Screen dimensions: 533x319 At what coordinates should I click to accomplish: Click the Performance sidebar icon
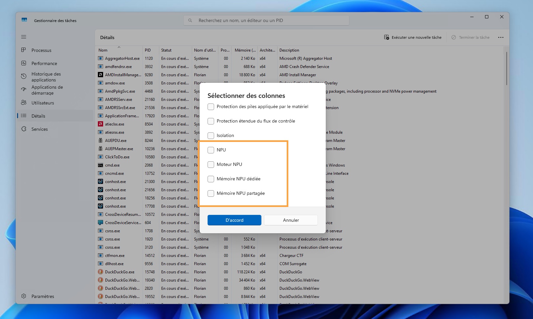[x=24, y=63]
